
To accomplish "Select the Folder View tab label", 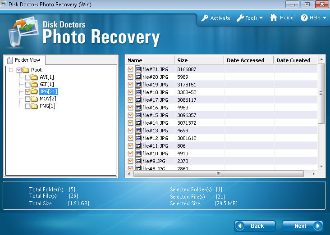I will (x=27, y=60).
